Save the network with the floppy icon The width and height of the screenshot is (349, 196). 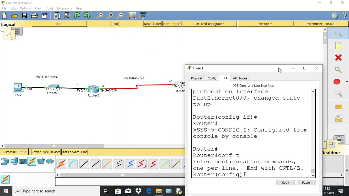[24, 16]
